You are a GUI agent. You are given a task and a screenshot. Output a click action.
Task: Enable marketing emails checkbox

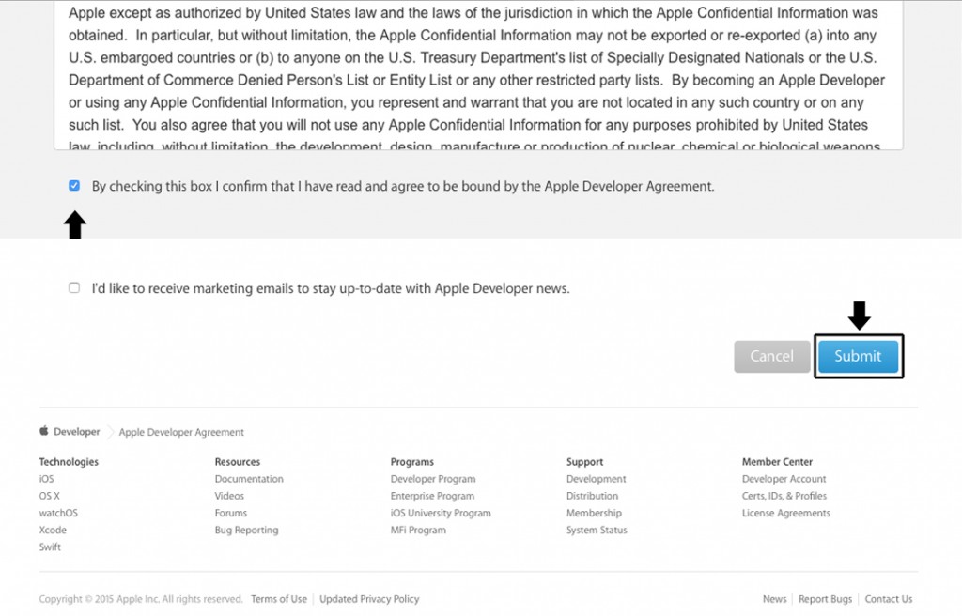[74, 288]
